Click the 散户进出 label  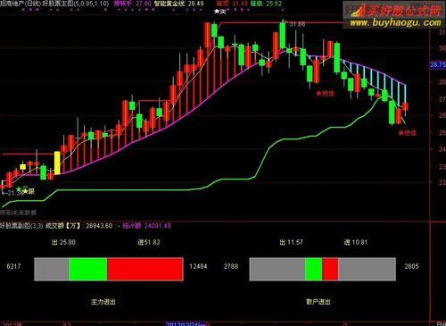click(x=318, y=302)
